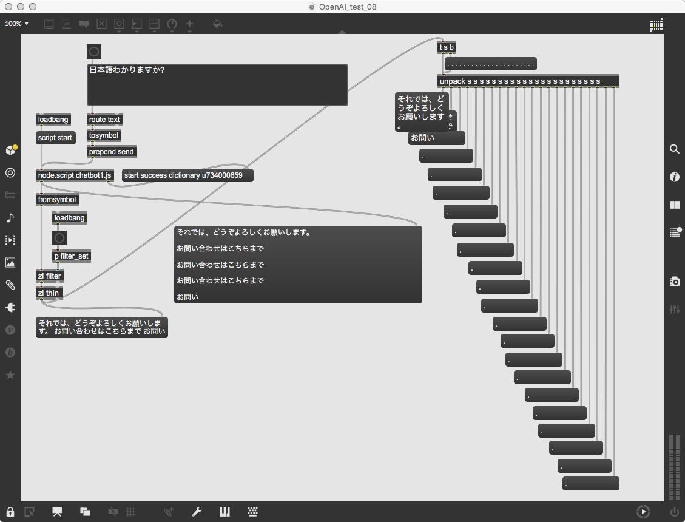Viewport: 685px width, 522px height.
Task: Select the "fromsymbol" object
Action: [x=57, y=199]
